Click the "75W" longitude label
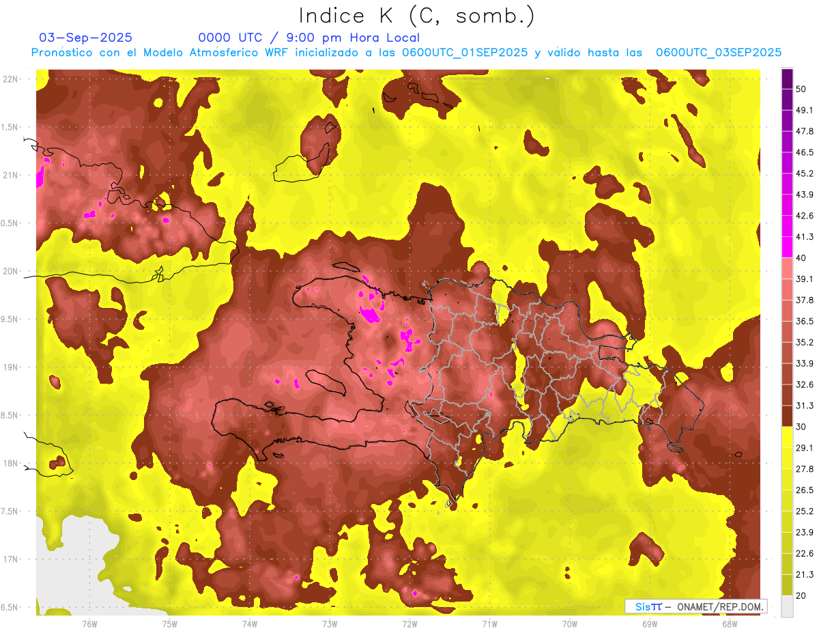819x633 pixels. [x=169, y=624]
